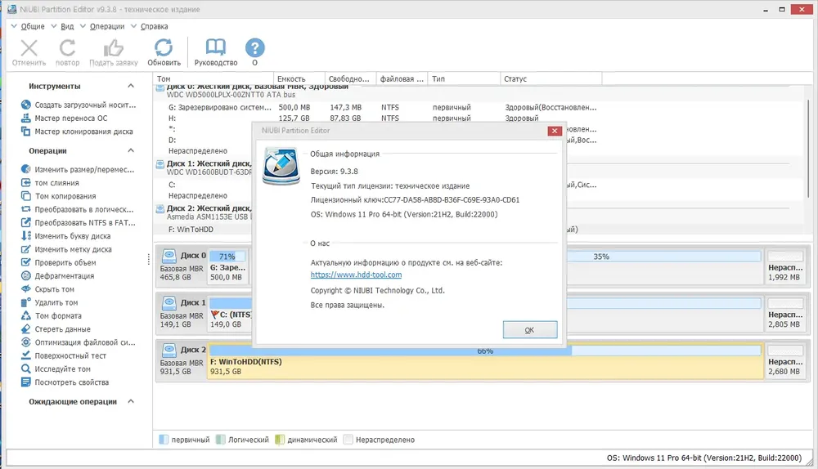Image resolution: width=818 pixels, height=469 pixels.
Task: Launch Мастер переноса ОС
Action: tap(65, 118)
